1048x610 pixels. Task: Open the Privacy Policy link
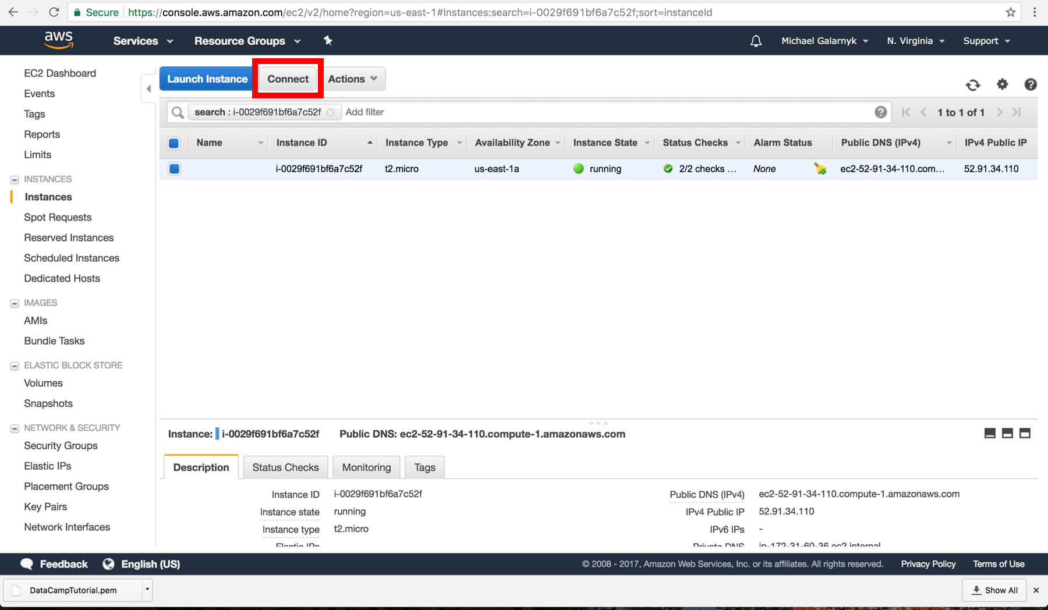pyautogui.click(x=927, y=563)
